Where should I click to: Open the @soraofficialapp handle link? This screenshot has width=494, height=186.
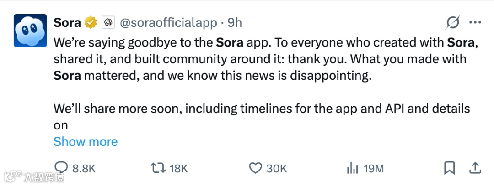(x=169, y=22)
